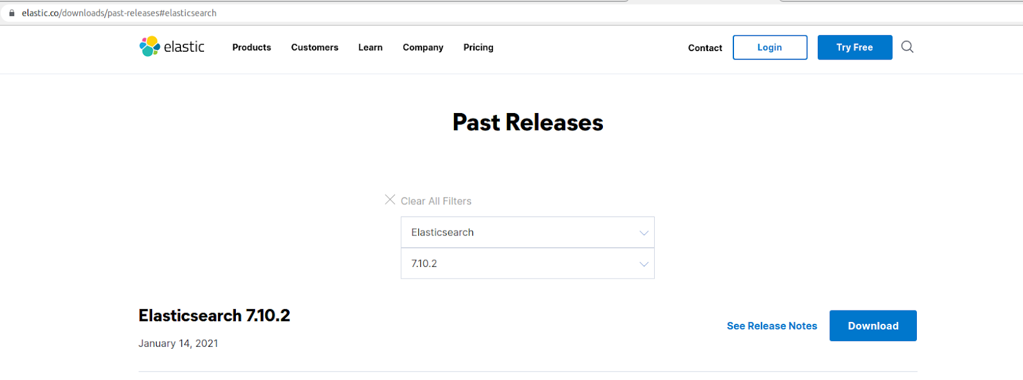This screenshot has width=1023, height=380.
Task: Click the lock icon in address bar
Action: click(x=12, y=13)
